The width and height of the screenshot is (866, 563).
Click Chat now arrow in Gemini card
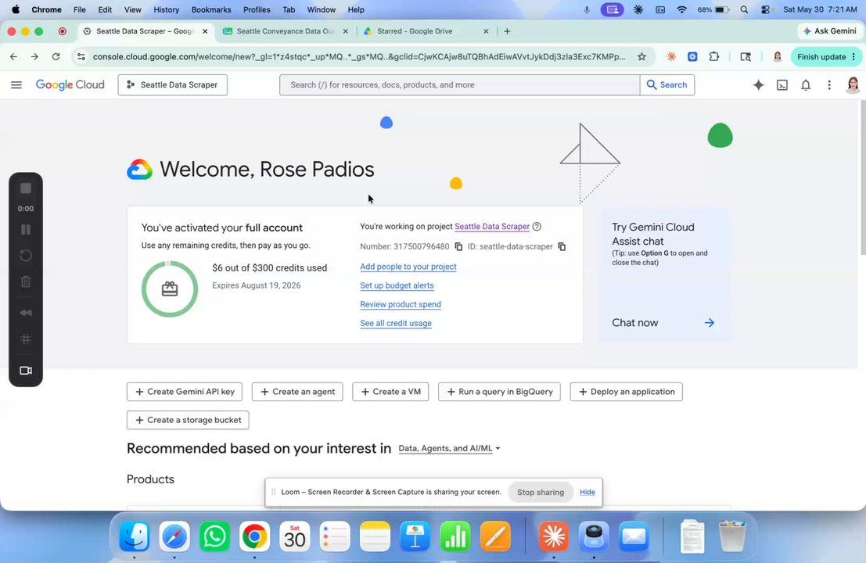point(710,323)
